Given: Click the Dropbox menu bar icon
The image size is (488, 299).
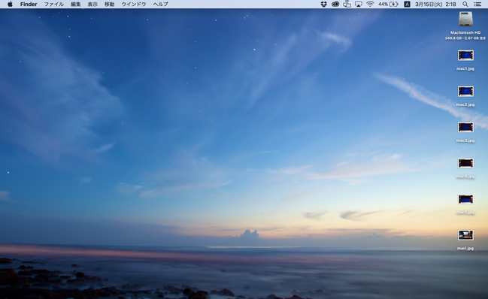Looking at the screenshot, I should 323,4.
